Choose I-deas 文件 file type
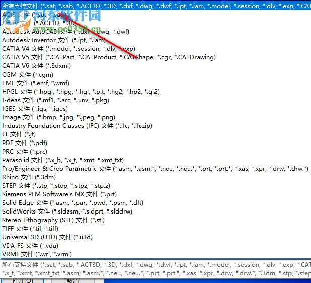Screen dimensions: 311x283 click(x=156, y=100)
